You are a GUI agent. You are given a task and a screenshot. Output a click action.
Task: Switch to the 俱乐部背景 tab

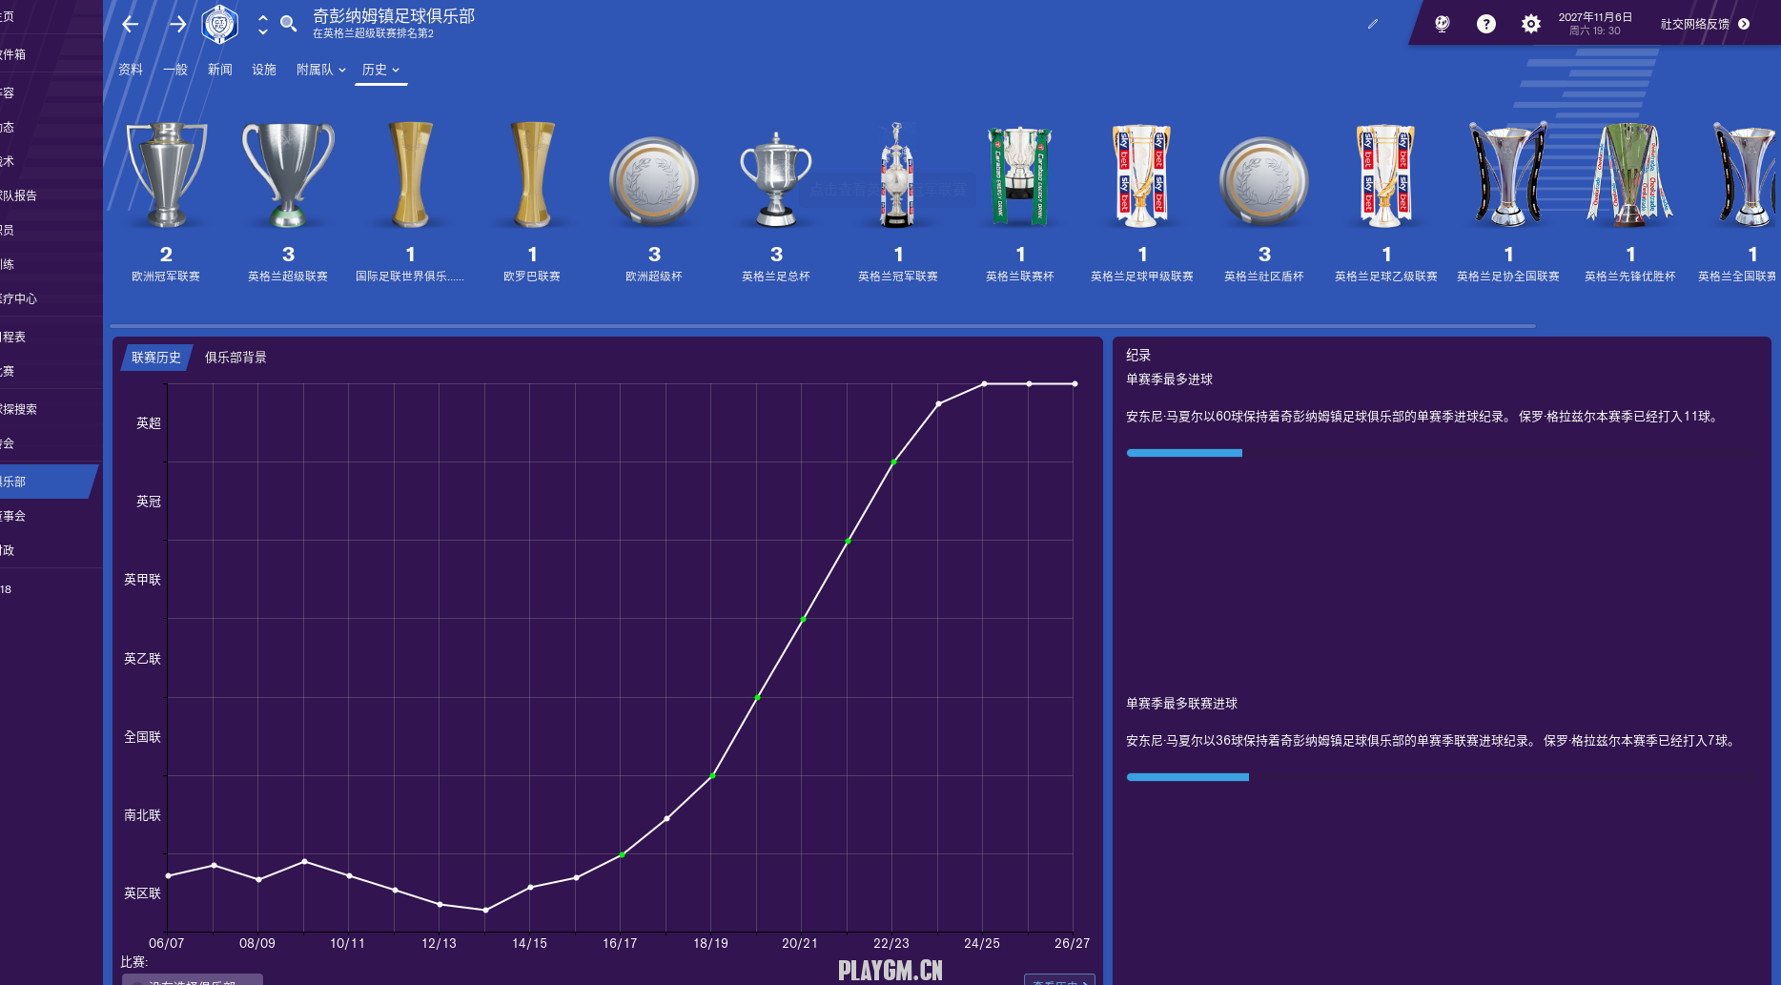click(x=235, y=358)
